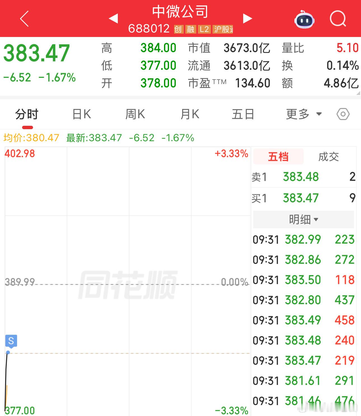Open chart settings hexagon icon
The height and width of the screenshot is (416, 361).
[x=343, y=114]
